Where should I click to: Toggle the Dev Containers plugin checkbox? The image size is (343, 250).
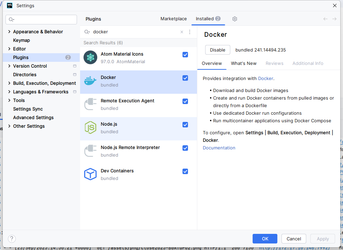185,172
